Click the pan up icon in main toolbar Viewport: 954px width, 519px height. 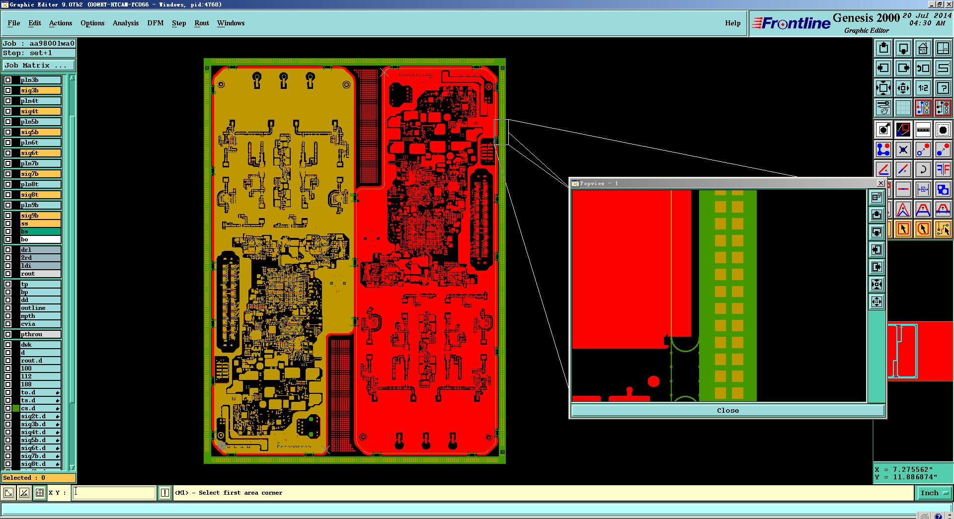(x=883, y=48)
